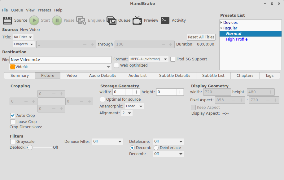
Task: Open the Alignment dropdown
Action: click(127, 113)
